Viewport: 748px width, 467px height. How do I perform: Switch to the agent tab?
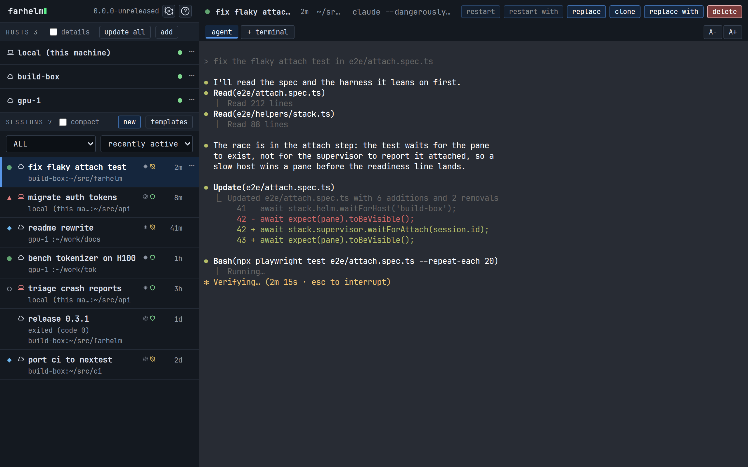click(x=221, y=32)
